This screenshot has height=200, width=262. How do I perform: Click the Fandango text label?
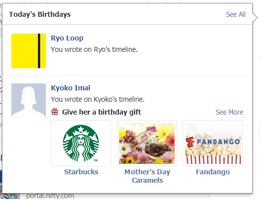[213, 172]
